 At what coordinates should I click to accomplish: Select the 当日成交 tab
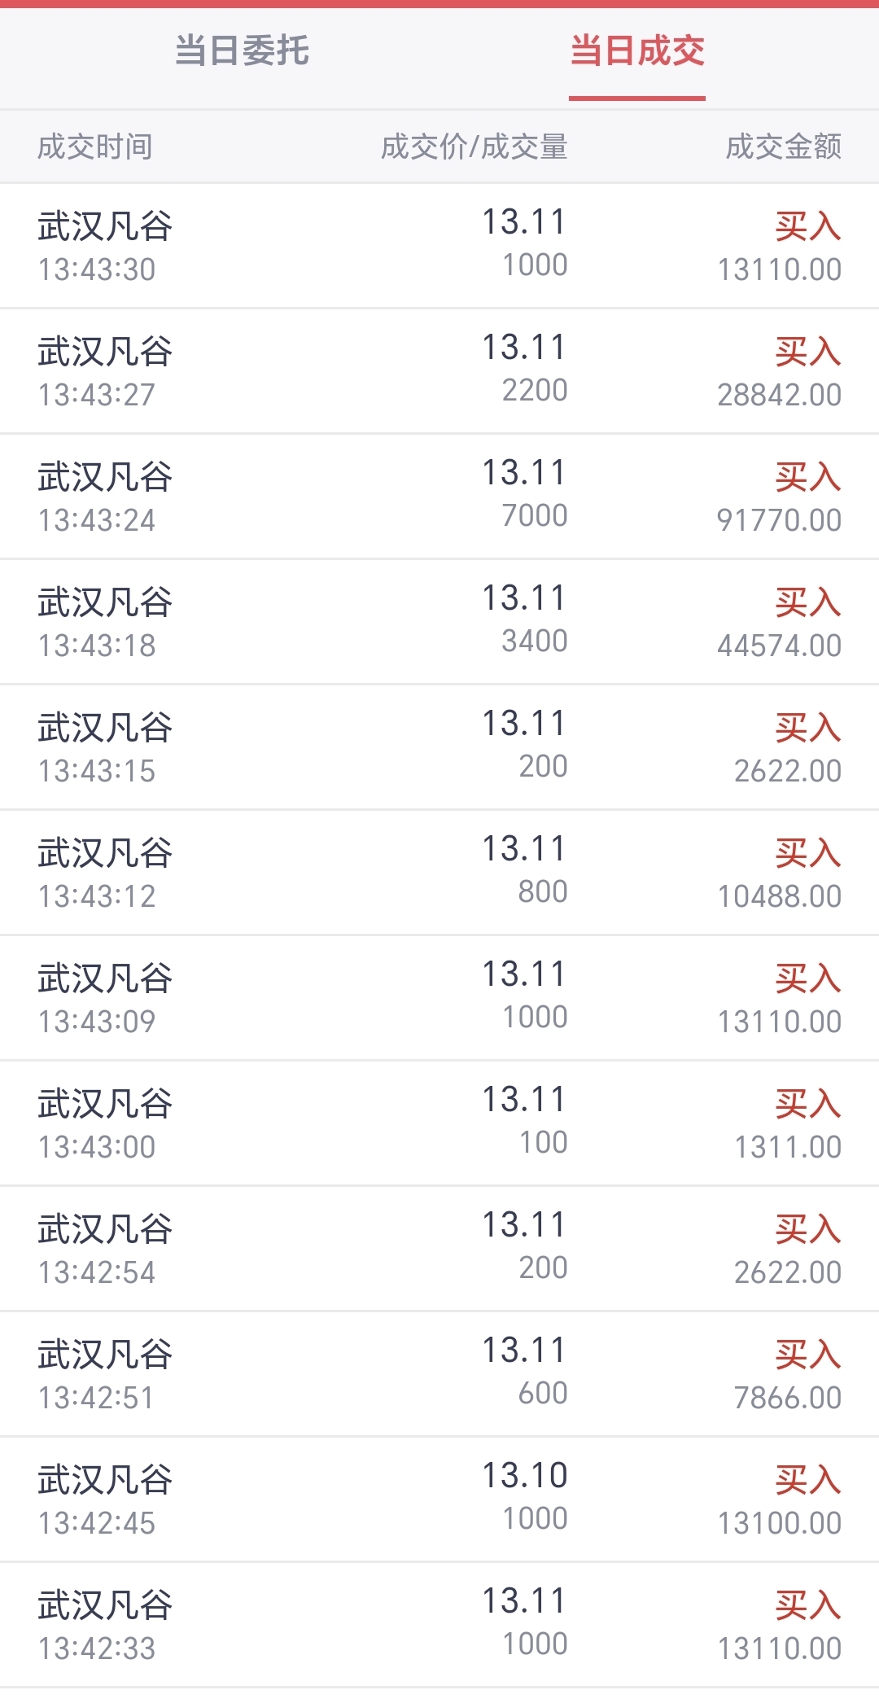[x=637, y=50]
